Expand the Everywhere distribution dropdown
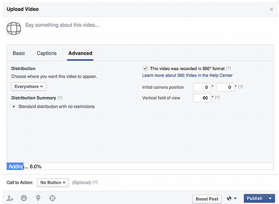The width and height of the screenshot is (279, 204). tap(29, 87)
